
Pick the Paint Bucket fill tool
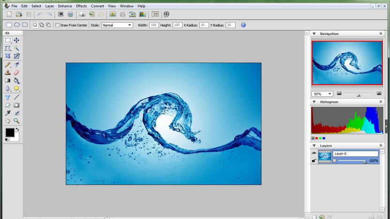click(x=16, y=80)
